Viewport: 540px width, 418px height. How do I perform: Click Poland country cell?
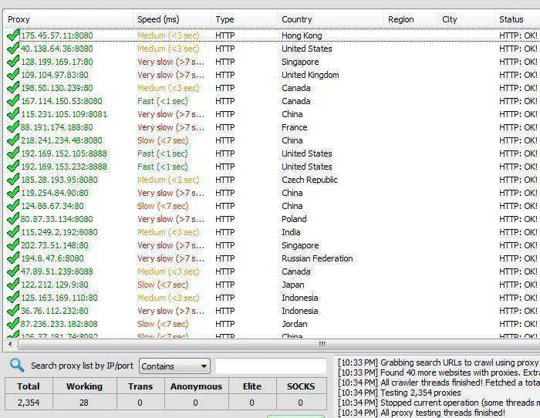point(294,219)
